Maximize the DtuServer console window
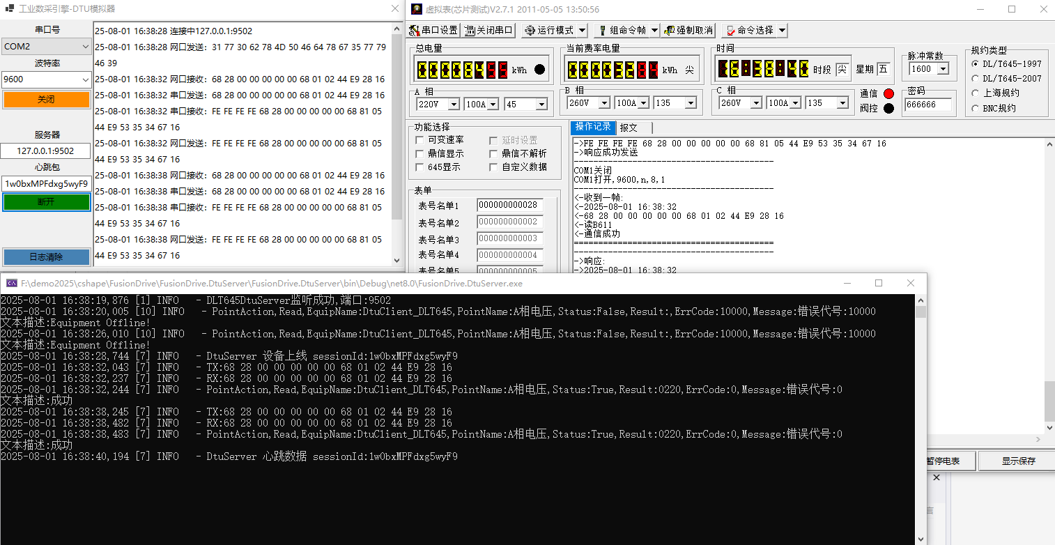1055x545 pixels. point(879,283)
